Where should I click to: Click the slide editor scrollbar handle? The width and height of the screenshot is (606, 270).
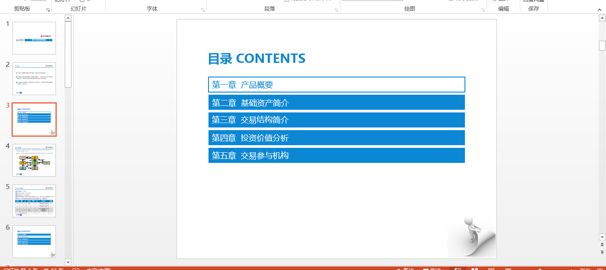pyautogui.click(x=602, y=46)
